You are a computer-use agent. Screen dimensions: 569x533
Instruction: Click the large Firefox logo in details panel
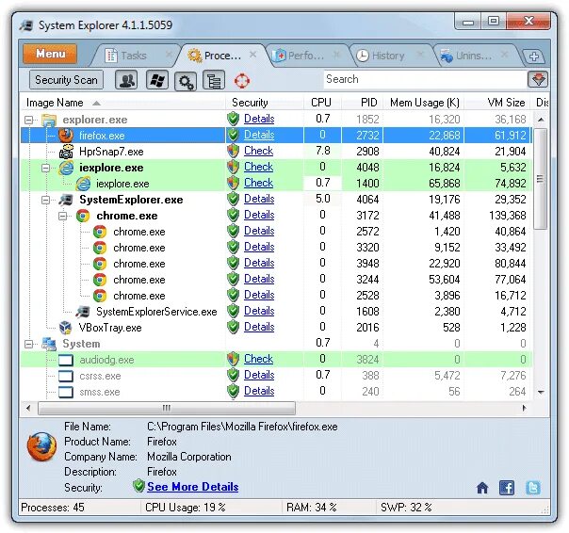pyautogui.click(x=41, y=446)
